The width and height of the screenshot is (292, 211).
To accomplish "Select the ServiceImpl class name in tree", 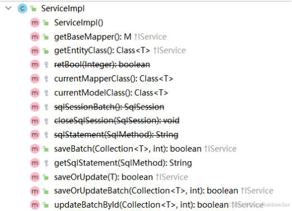I will click(x=63, y=8).
